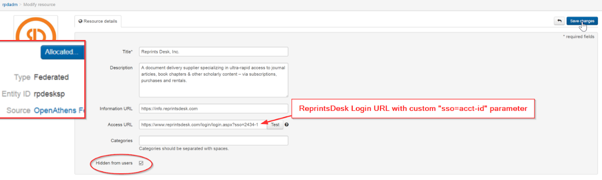Click the Description text area
This screenshot has height=180, width=602.
click(x=214, y=80)
